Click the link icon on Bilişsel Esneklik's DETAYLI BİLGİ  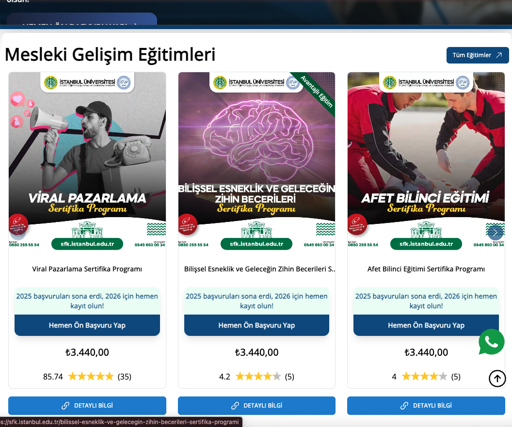tap(235, 406)
